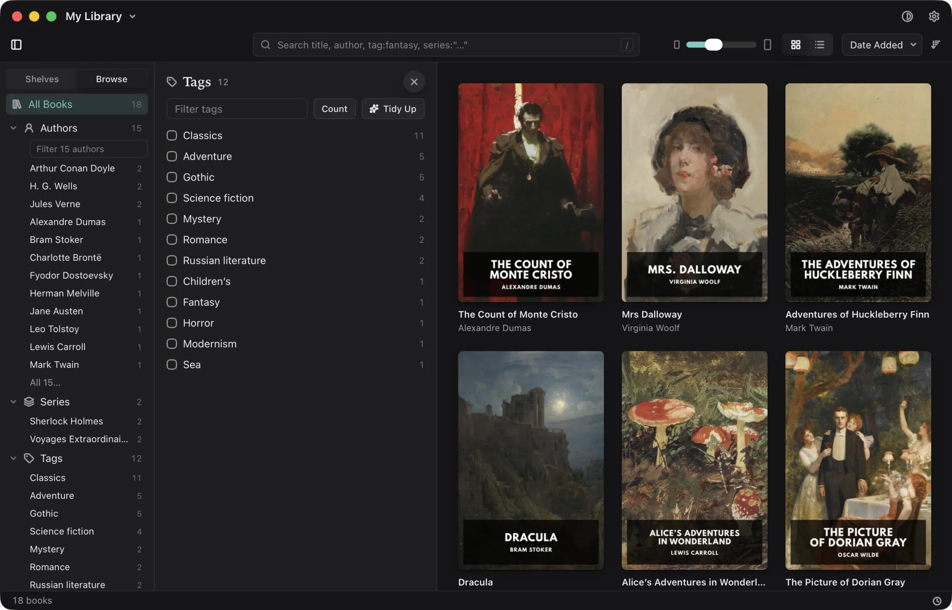Check the Sea tag checkbox
Image resolution: width=952 pixels, height=610 pixels.
click(172, 365)
